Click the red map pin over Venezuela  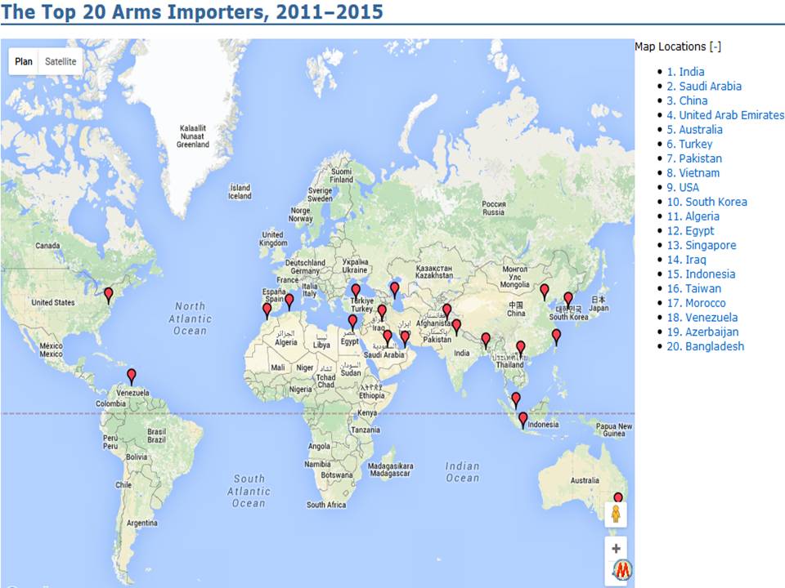coord(131,376)
